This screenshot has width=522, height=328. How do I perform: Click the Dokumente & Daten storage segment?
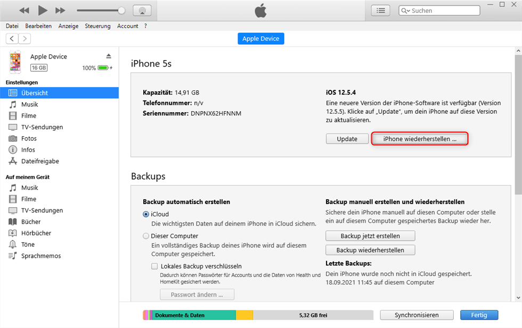coord(194,315)
